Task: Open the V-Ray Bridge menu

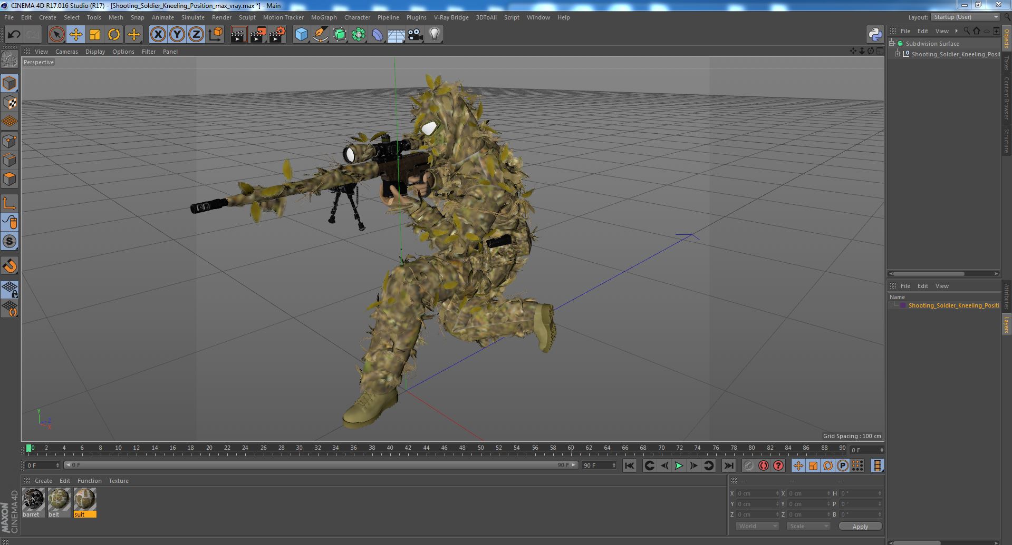Action: coord(451,17)
